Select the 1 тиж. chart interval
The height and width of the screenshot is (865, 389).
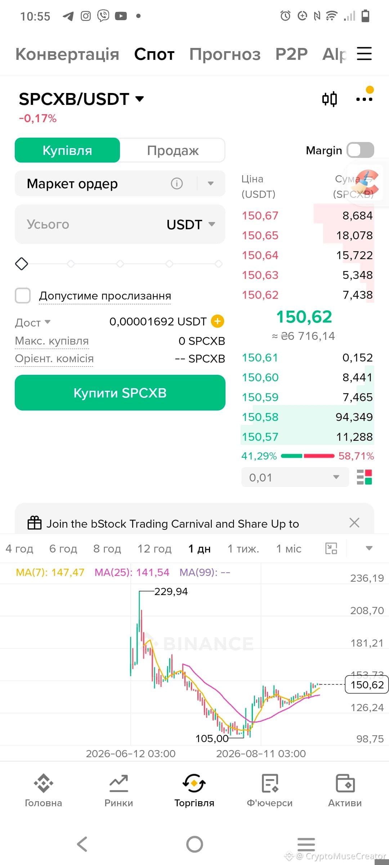click(243, 549)
